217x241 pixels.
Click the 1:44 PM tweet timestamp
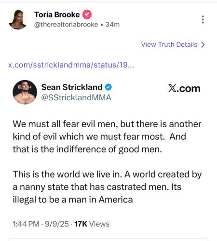26,224
